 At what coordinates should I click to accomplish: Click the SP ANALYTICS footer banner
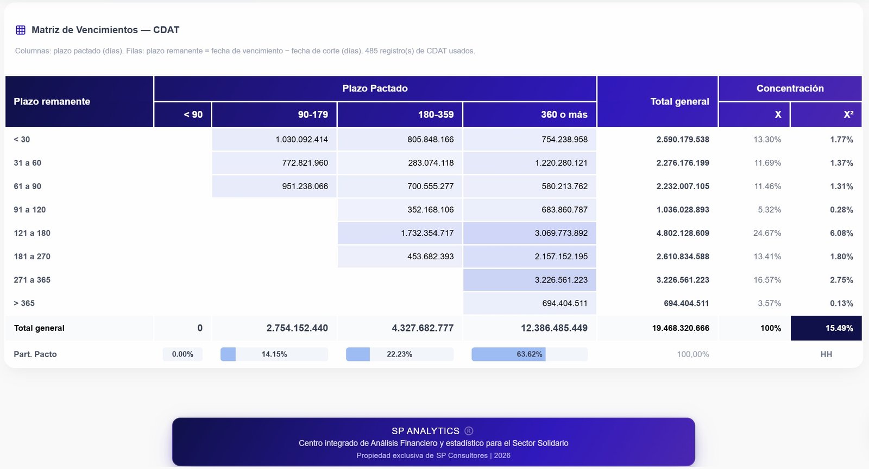click(x=433, y=442)
